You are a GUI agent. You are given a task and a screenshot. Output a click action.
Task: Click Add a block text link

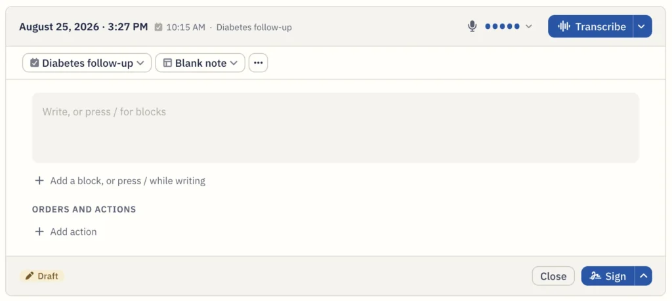(x=128, y=181)
